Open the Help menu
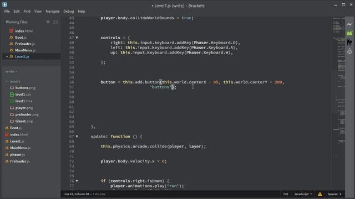The height and width of the screenshot is (199, 355). click(x=82, y=11)
